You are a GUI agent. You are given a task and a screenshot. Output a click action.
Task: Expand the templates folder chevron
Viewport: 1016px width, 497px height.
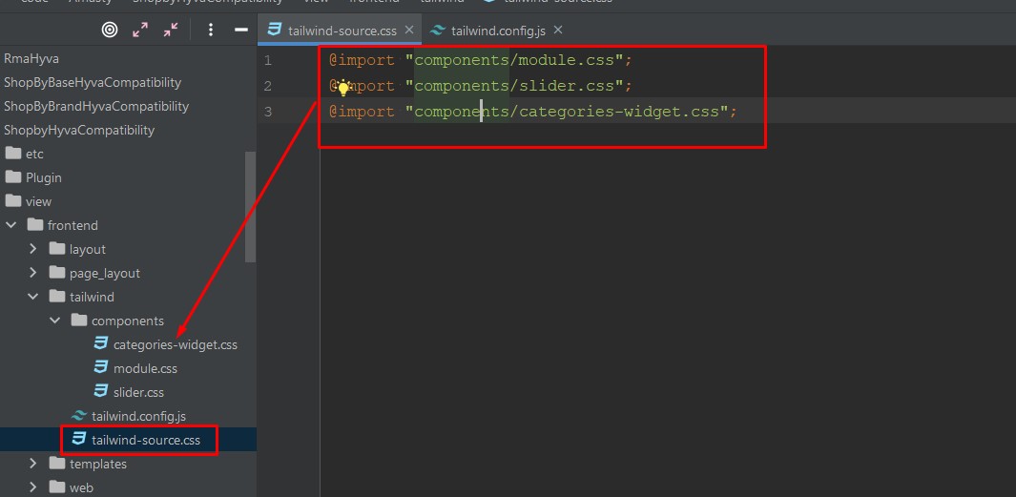(33, 464)
